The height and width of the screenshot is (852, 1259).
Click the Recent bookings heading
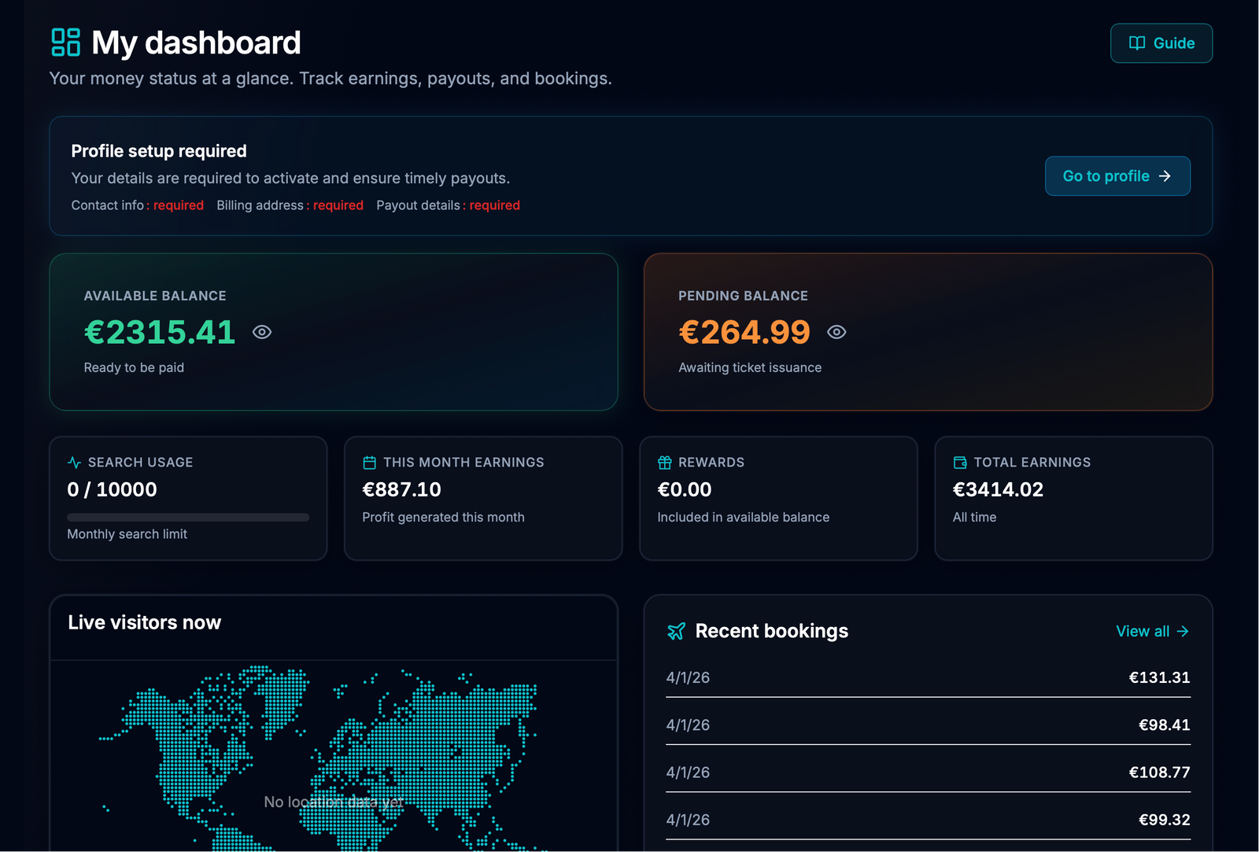772,631
